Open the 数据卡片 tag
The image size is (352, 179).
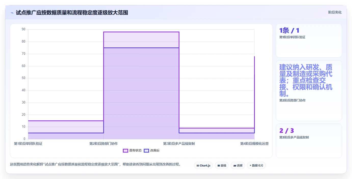coord(256,165)
